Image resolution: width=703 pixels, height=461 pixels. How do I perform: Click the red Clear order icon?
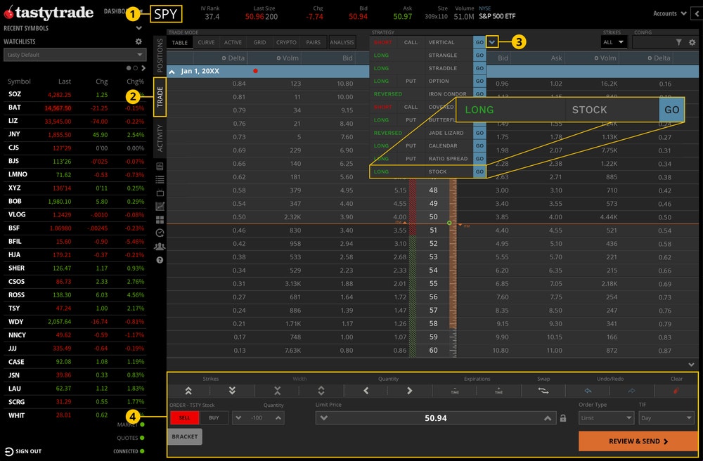[676, 391]
